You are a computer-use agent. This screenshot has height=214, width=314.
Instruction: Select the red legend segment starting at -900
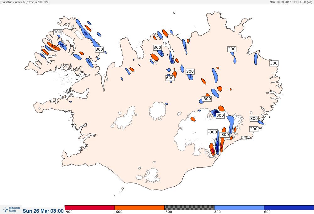coord(90,208)
